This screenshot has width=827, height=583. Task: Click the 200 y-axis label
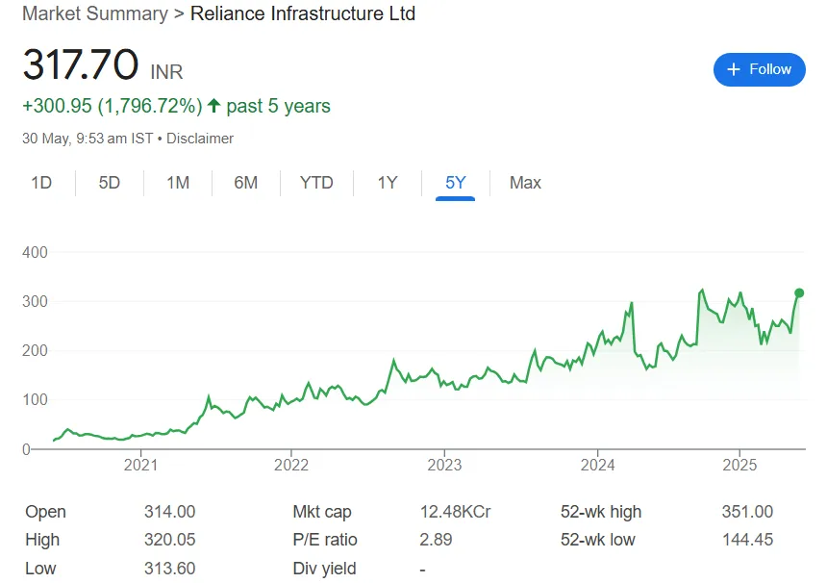[x=35, y=350]
